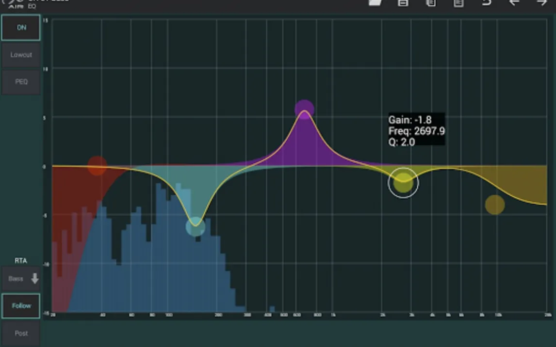Select the purple boost band node
The height and width of the screenshot is (347, 556).
coord(304,110)
